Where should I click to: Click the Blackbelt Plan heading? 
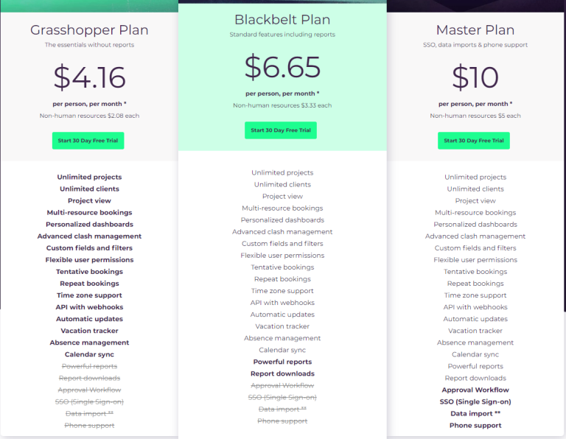pyautogui.click(x=282, y=20)
